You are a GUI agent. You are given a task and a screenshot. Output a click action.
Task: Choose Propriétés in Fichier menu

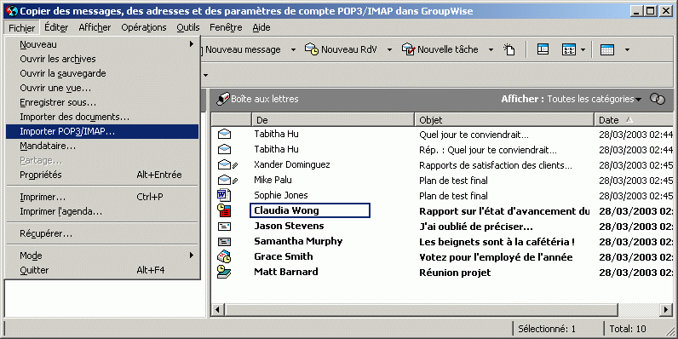coord(102,175)
